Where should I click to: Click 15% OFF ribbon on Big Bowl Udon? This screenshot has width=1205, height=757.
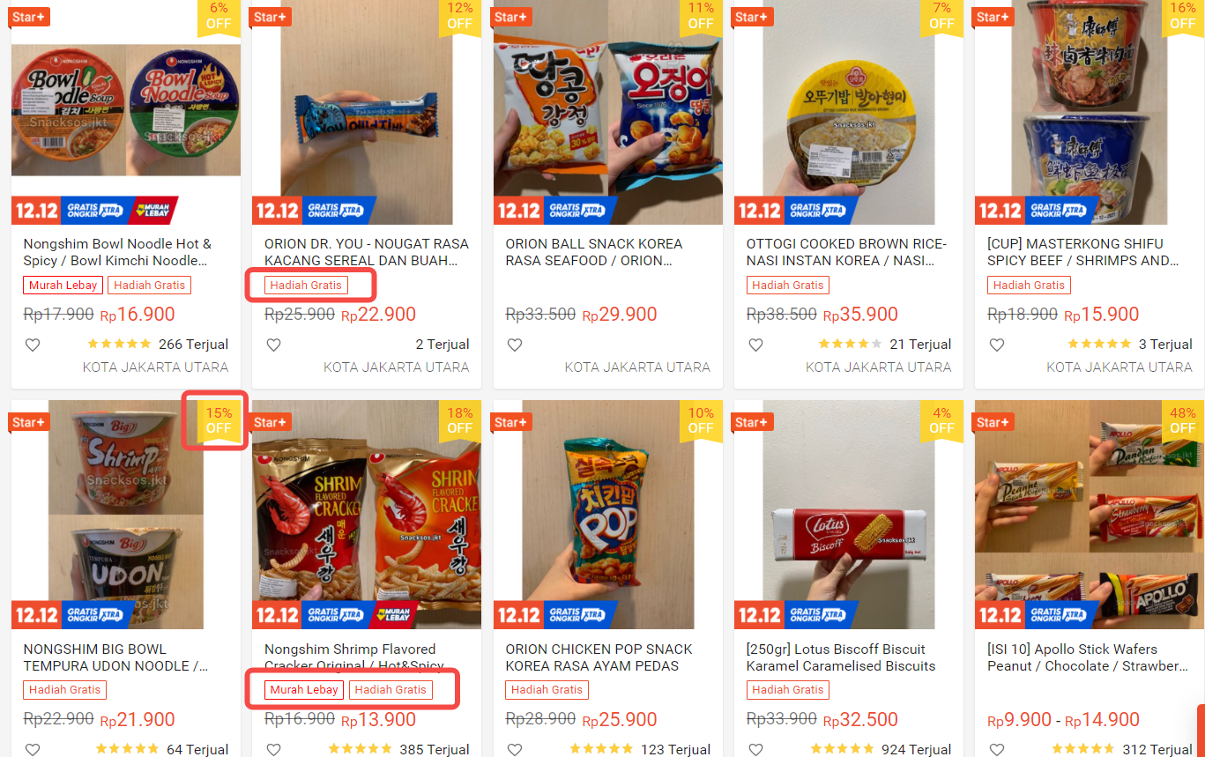(219, 420)
